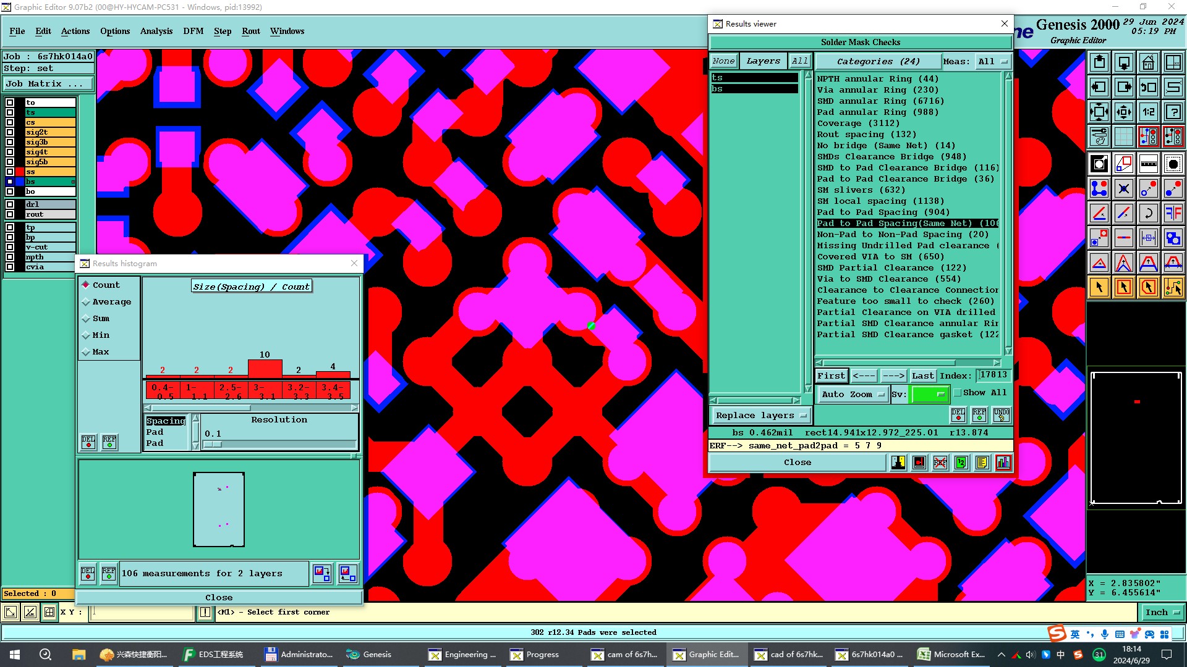Select the arrow pointer selection tool

click(x=1099, y=287)
